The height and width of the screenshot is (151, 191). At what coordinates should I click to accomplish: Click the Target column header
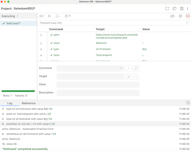(x=100, y=29)
